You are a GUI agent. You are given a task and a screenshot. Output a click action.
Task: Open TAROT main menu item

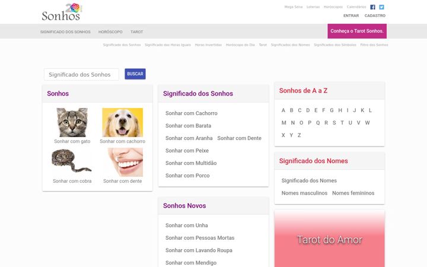tap(137, 32)
